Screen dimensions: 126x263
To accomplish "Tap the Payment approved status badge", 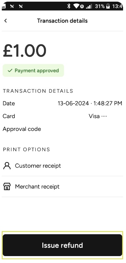I will click(x=33, y=70).
